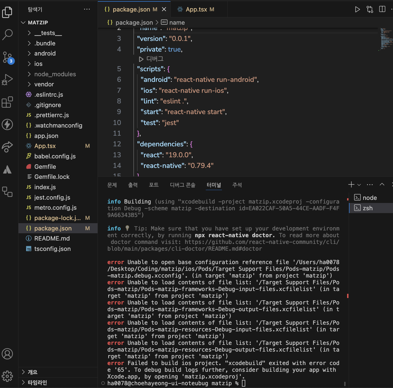
Task: Open Source Control with 3 changes
Action: coord(8,57)
